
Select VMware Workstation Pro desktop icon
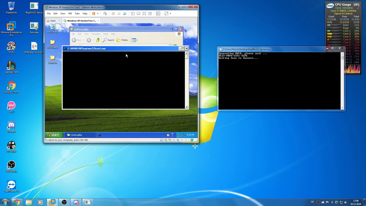pos(11,29)
